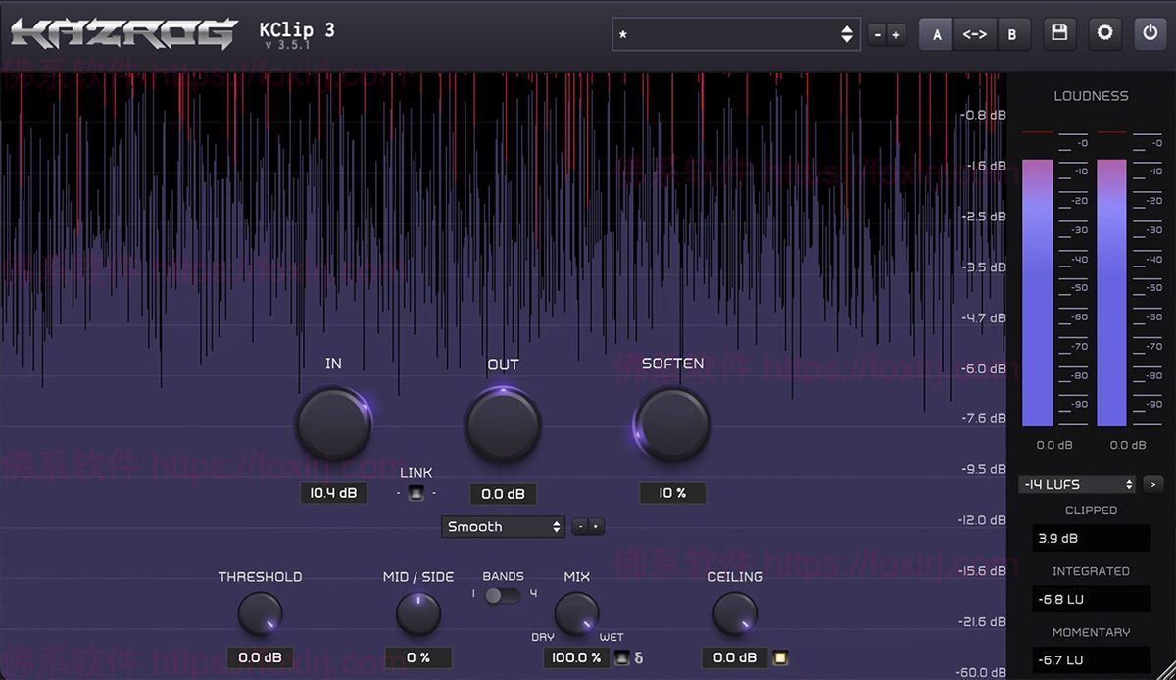The height and width of the screenshot is (680, 1176).
Task: Toggle the Link switch between In and Out
Action: (416, 492)
